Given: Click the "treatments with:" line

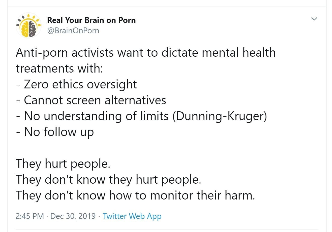Looking at the screenshot, I should click(59, 69).
